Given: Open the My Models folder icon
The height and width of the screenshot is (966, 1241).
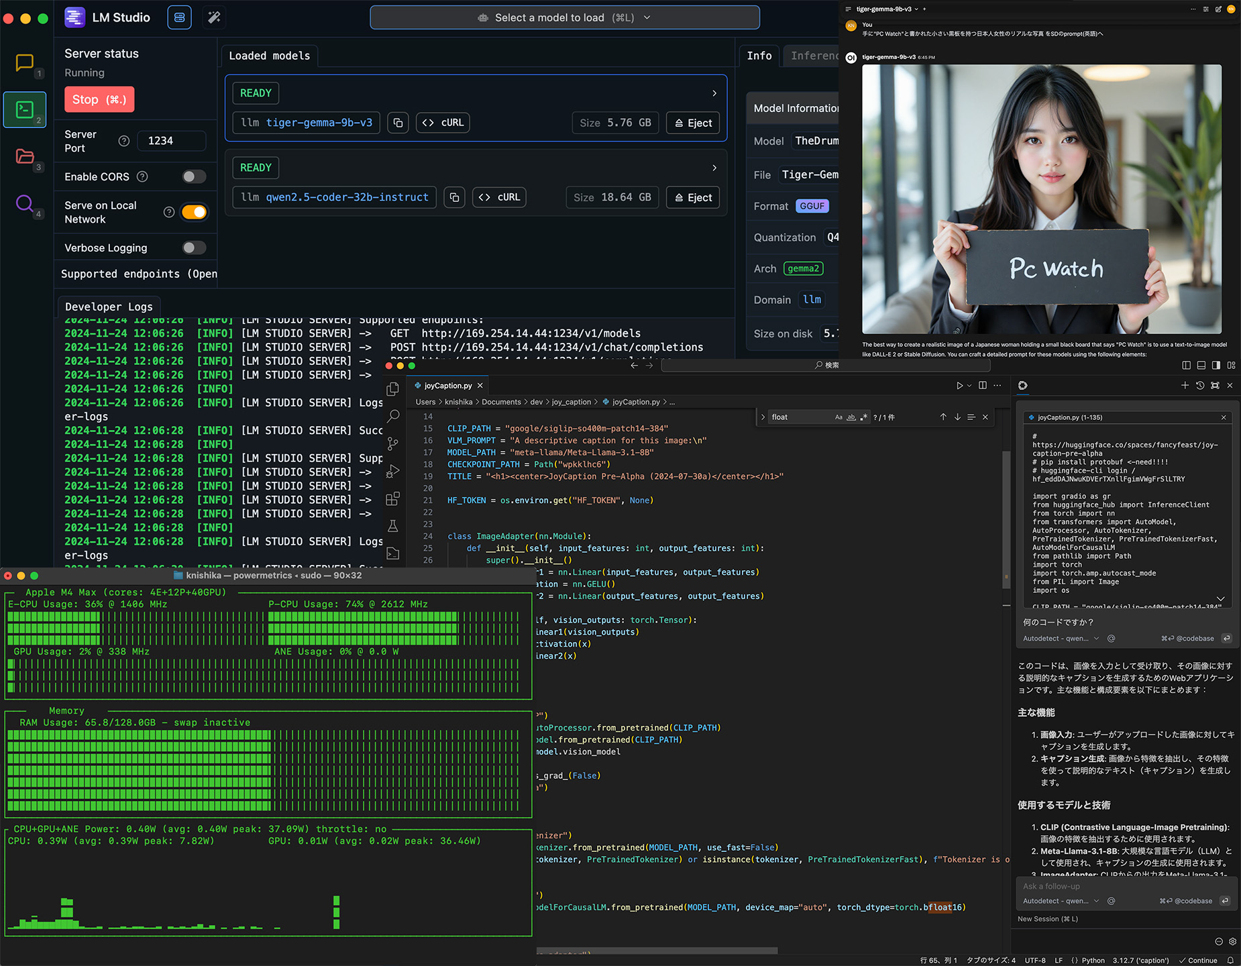Looking at the screenshot, I should point(25,156).
